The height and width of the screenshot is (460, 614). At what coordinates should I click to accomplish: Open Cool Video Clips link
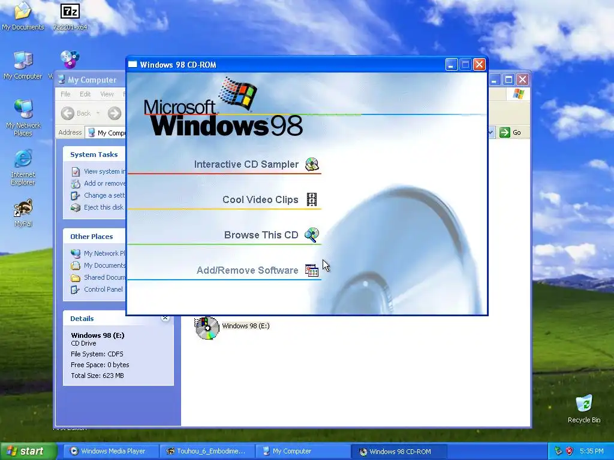(260, 199)
